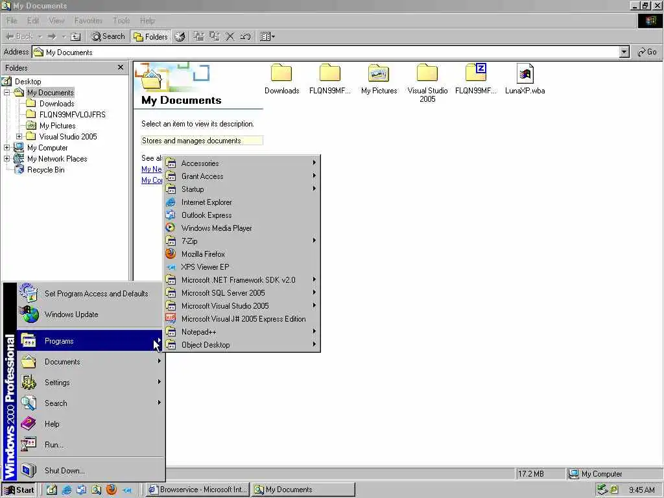Launch Firefox from quick launch bar
This screenshot has height=498, width=664.
point(112,490)
